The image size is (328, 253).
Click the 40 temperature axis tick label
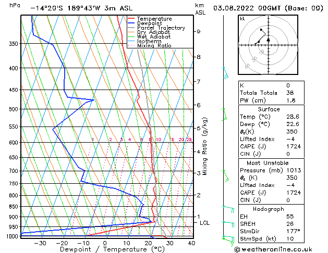pyautogui.click(x=191, y=243)
